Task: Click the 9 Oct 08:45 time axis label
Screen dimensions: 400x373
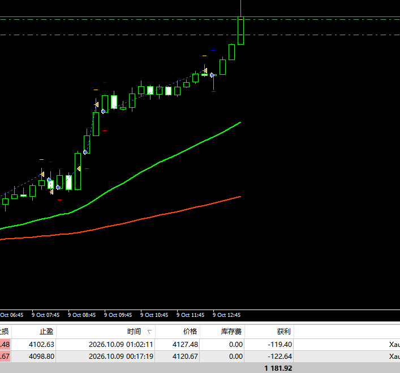Action: point(81,315)
